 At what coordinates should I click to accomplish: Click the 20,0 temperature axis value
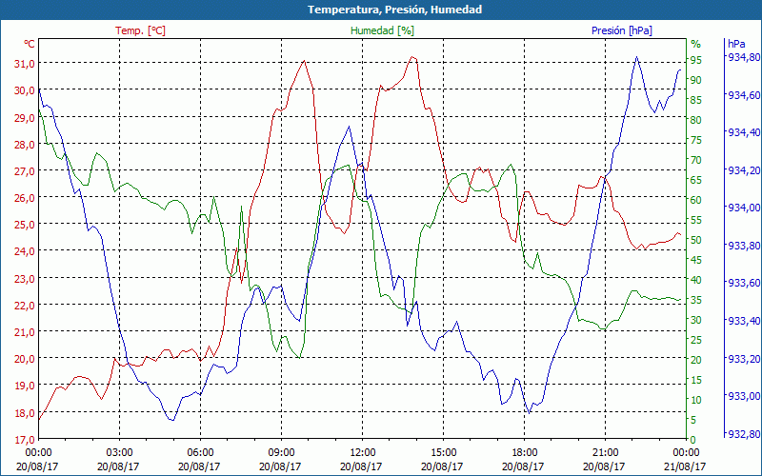(24, 359)
